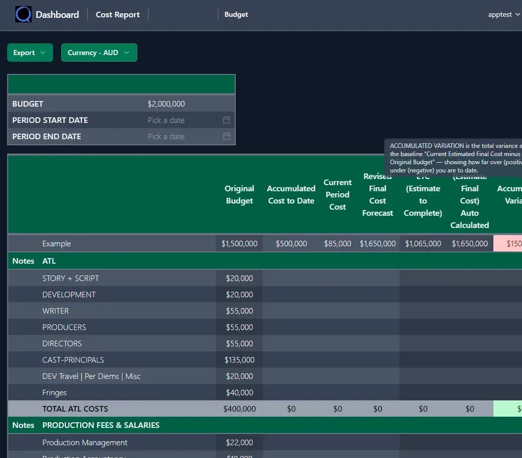Go to the Dashboard tab
Screen dimensions: 522x458
point(57,15)
